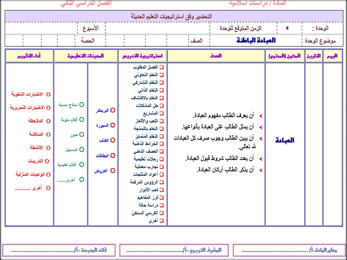Screen dimensions: 347x260
Task: Select السبورة (whiteboard) as a teaching aid
Action: (x=112, y=125)
